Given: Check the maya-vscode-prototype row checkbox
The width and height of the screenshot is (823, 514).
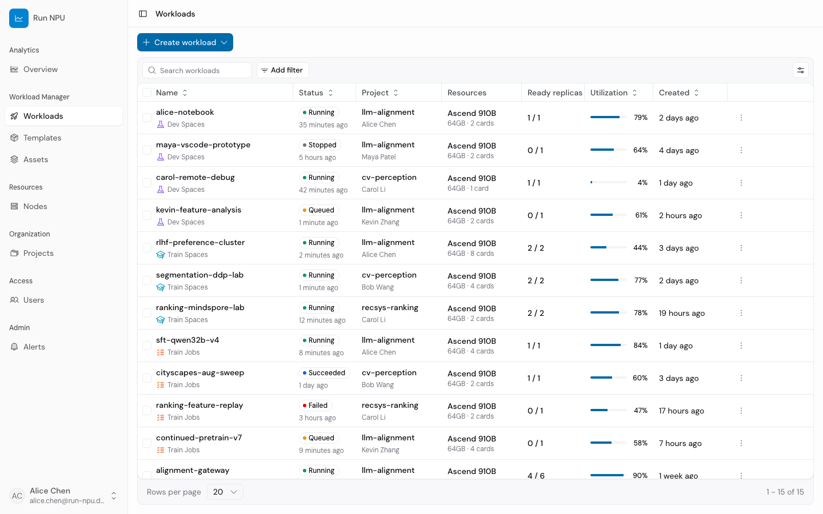Looking at the screenshot, I should pyautogui.click(x=147, y=150).
